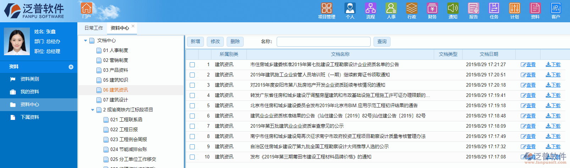This screenshot has height=168, width=570.
Task: Check the checkbox for row 3
Action: 192,85
